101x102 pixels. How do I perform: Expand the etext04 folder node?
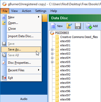pyautogui.click(x=52, y=58)
